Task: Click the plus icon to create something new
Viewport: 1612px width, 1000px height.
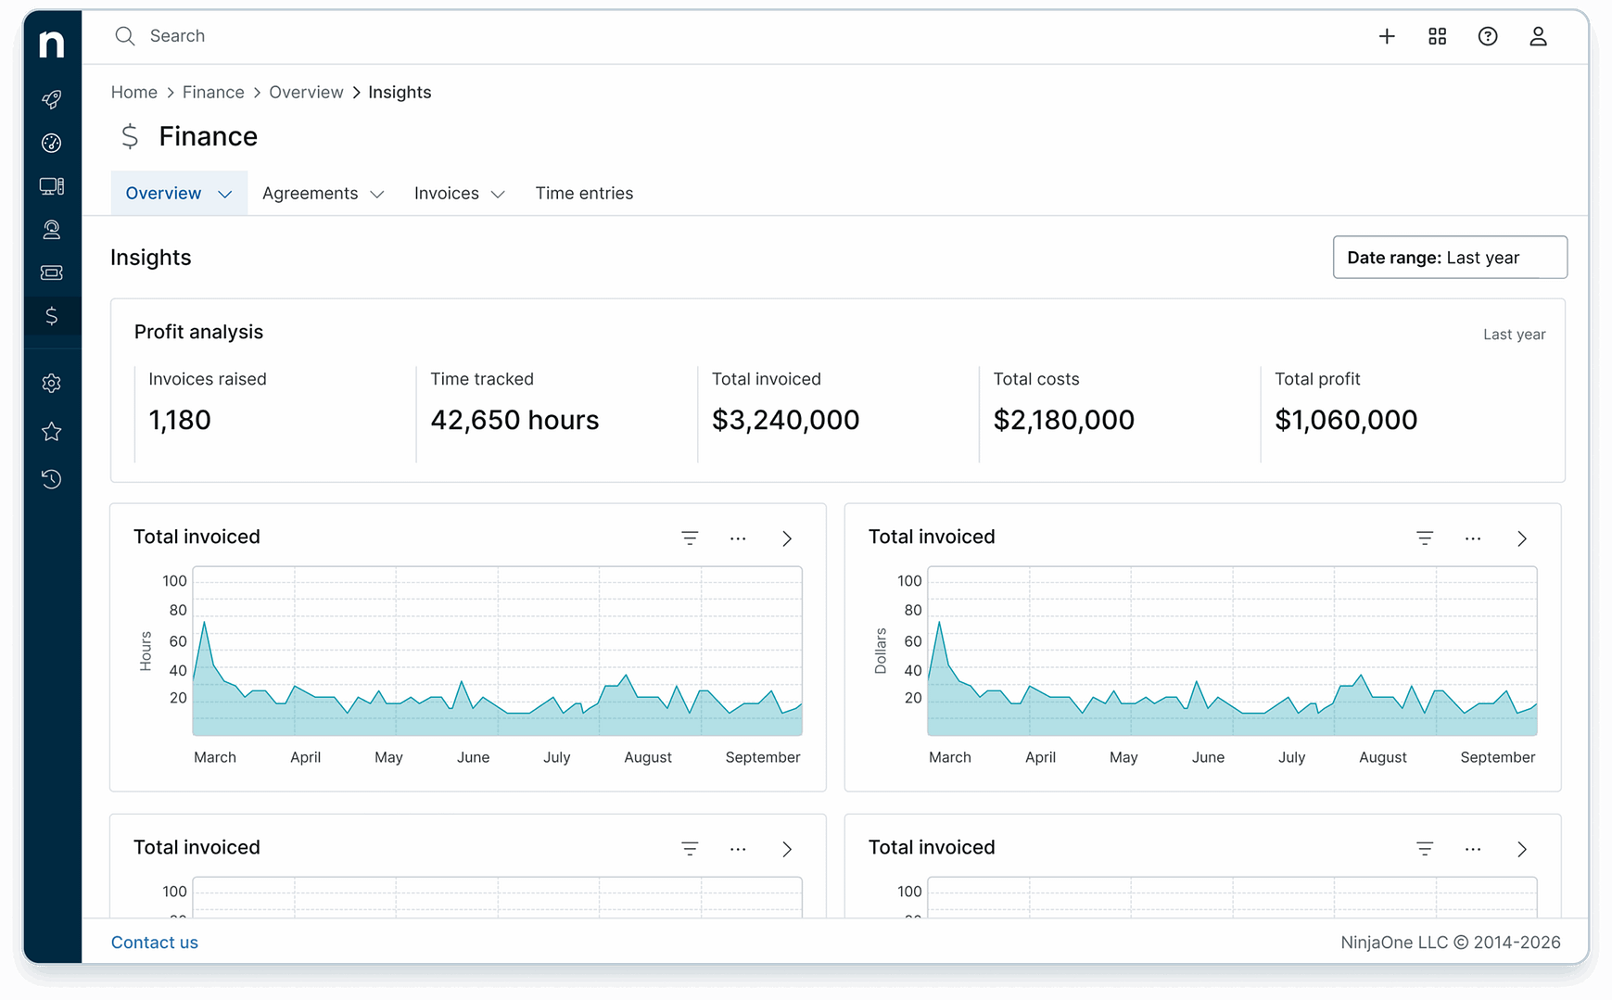Action: point(1387,36)
